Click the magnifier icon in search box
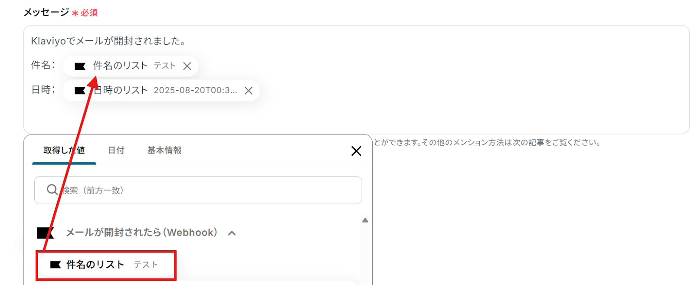Image resolution: width=694 pixels, height=285 pixels. tap(52, 190)
